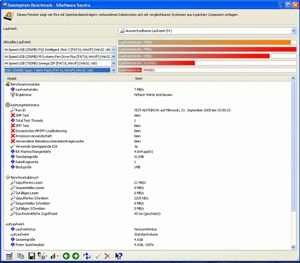Viewport: 300px width, 263px height.
Task: Click the red X icon beside Prozessorverwandschaft
Action: pyautogui.click(x=13, y=136)
